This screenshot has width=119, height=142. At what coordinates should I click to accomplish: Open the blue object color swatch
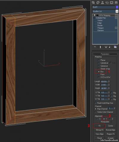pyautogui.click(x=117, y=7)
